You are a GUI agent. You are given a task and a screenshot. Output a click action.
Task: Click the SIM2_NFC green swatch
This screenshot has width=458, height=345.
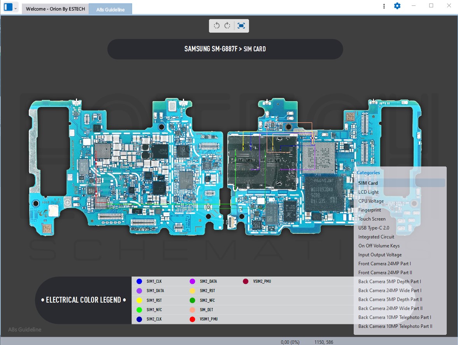coord(193,300)
